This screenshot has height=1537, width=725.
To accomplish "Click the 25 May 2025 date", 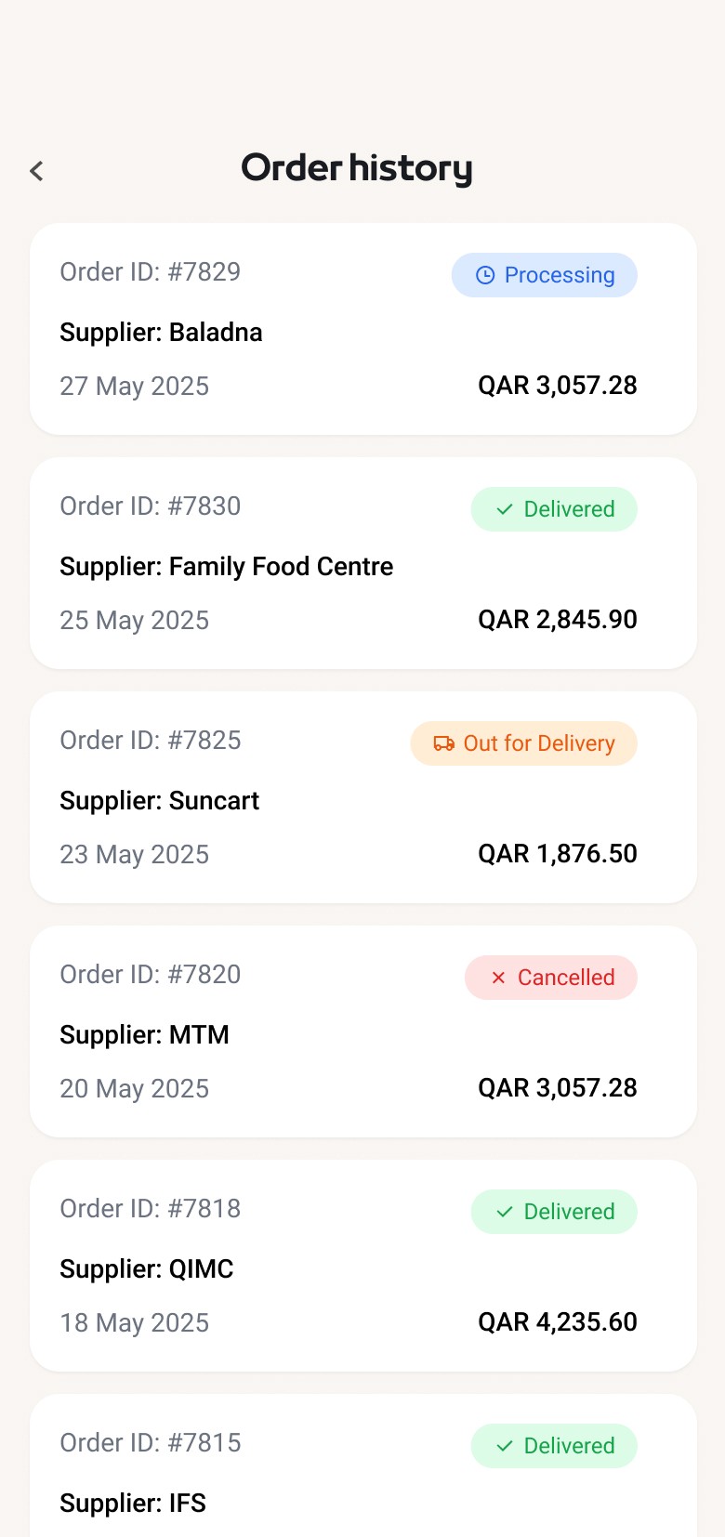I will (x=135, y=620).
